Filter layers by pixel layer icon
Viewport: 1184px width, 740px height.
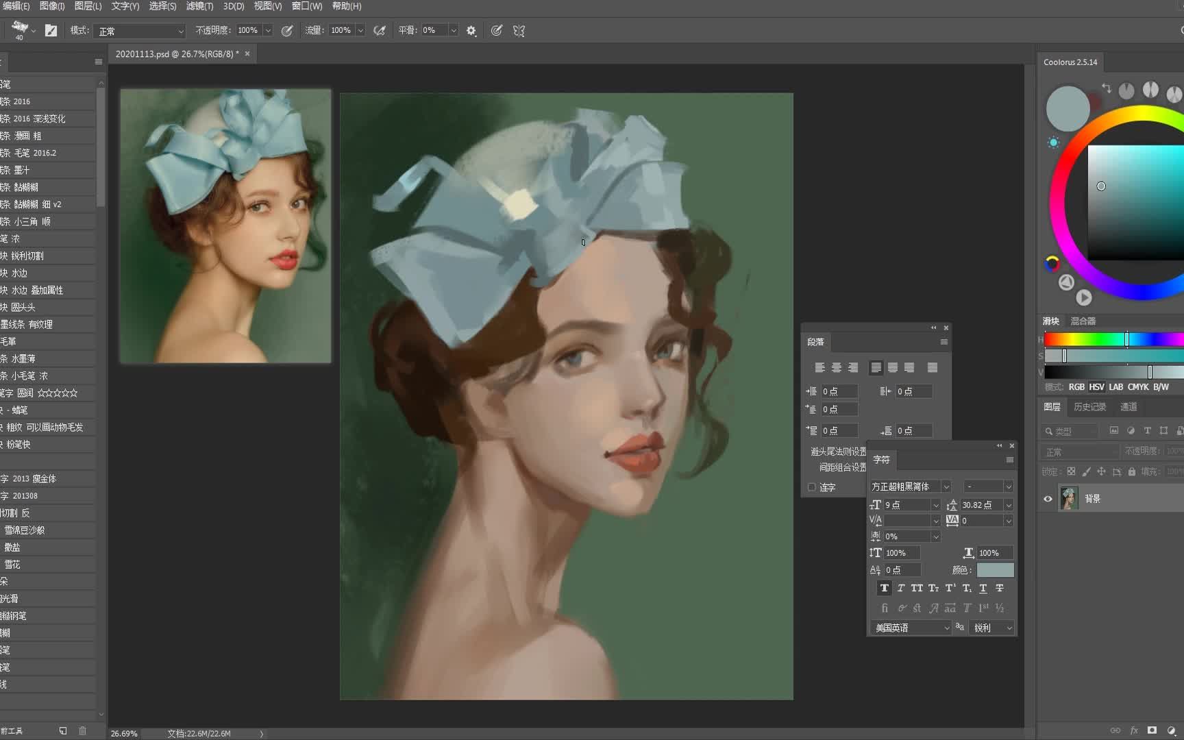coord(1114,430)
